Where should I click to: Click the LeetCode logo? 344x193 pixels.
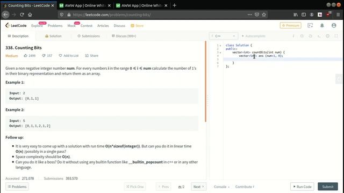pos(16,26)
